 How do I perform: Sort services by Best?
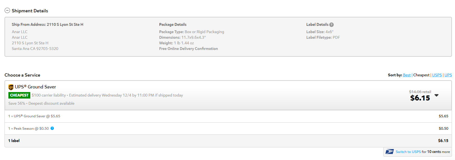(x=407, y=75)
